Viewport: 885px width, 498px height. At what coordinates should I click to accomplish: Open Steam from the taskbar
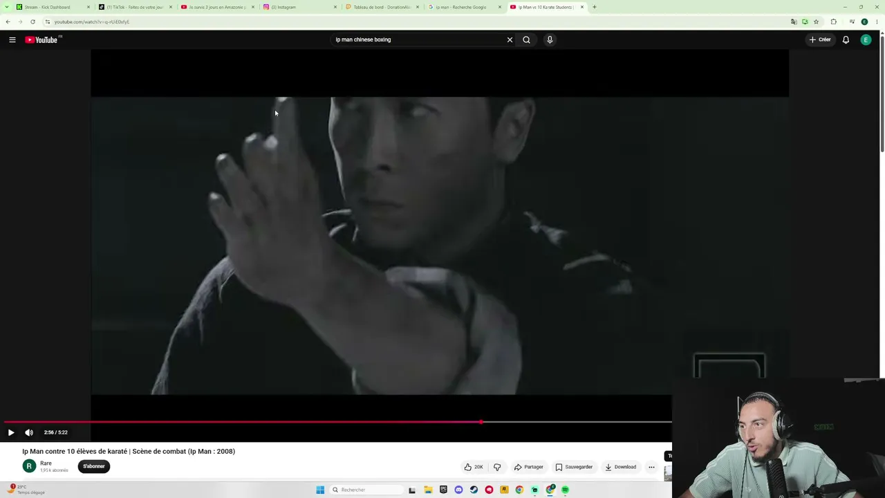click(474, 490)
